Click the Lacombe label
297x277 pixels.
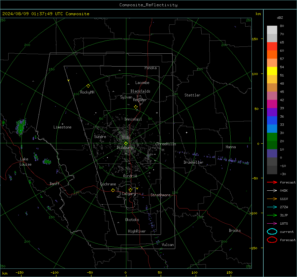(x=142, y=83)
